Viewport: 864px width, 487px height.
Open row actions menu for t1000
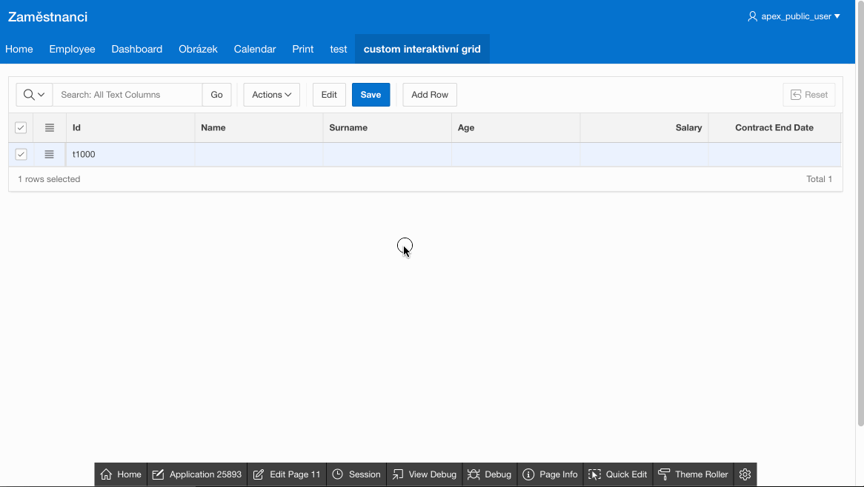pos(50,155)
